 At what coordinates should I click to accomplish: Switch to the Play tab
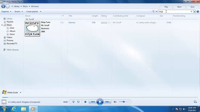[166, 7]
